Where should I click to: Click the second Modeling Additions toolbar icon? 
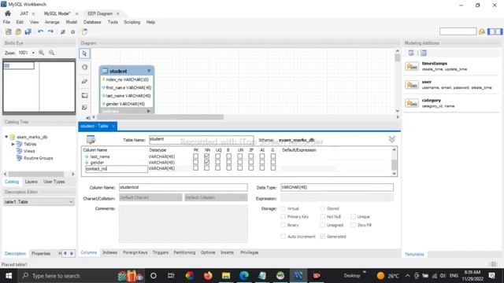[424, 53]
